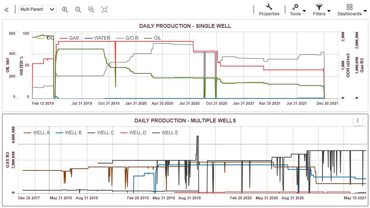Select the zoom-to-region tool icon

pos(91,10)
